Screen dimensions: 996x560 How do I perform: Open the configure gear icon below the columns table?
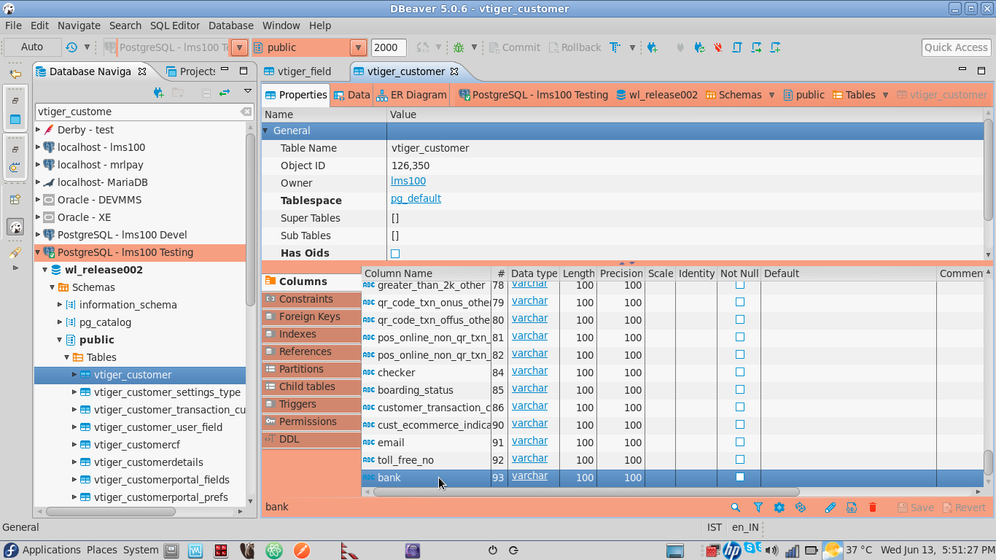[779, 507]
